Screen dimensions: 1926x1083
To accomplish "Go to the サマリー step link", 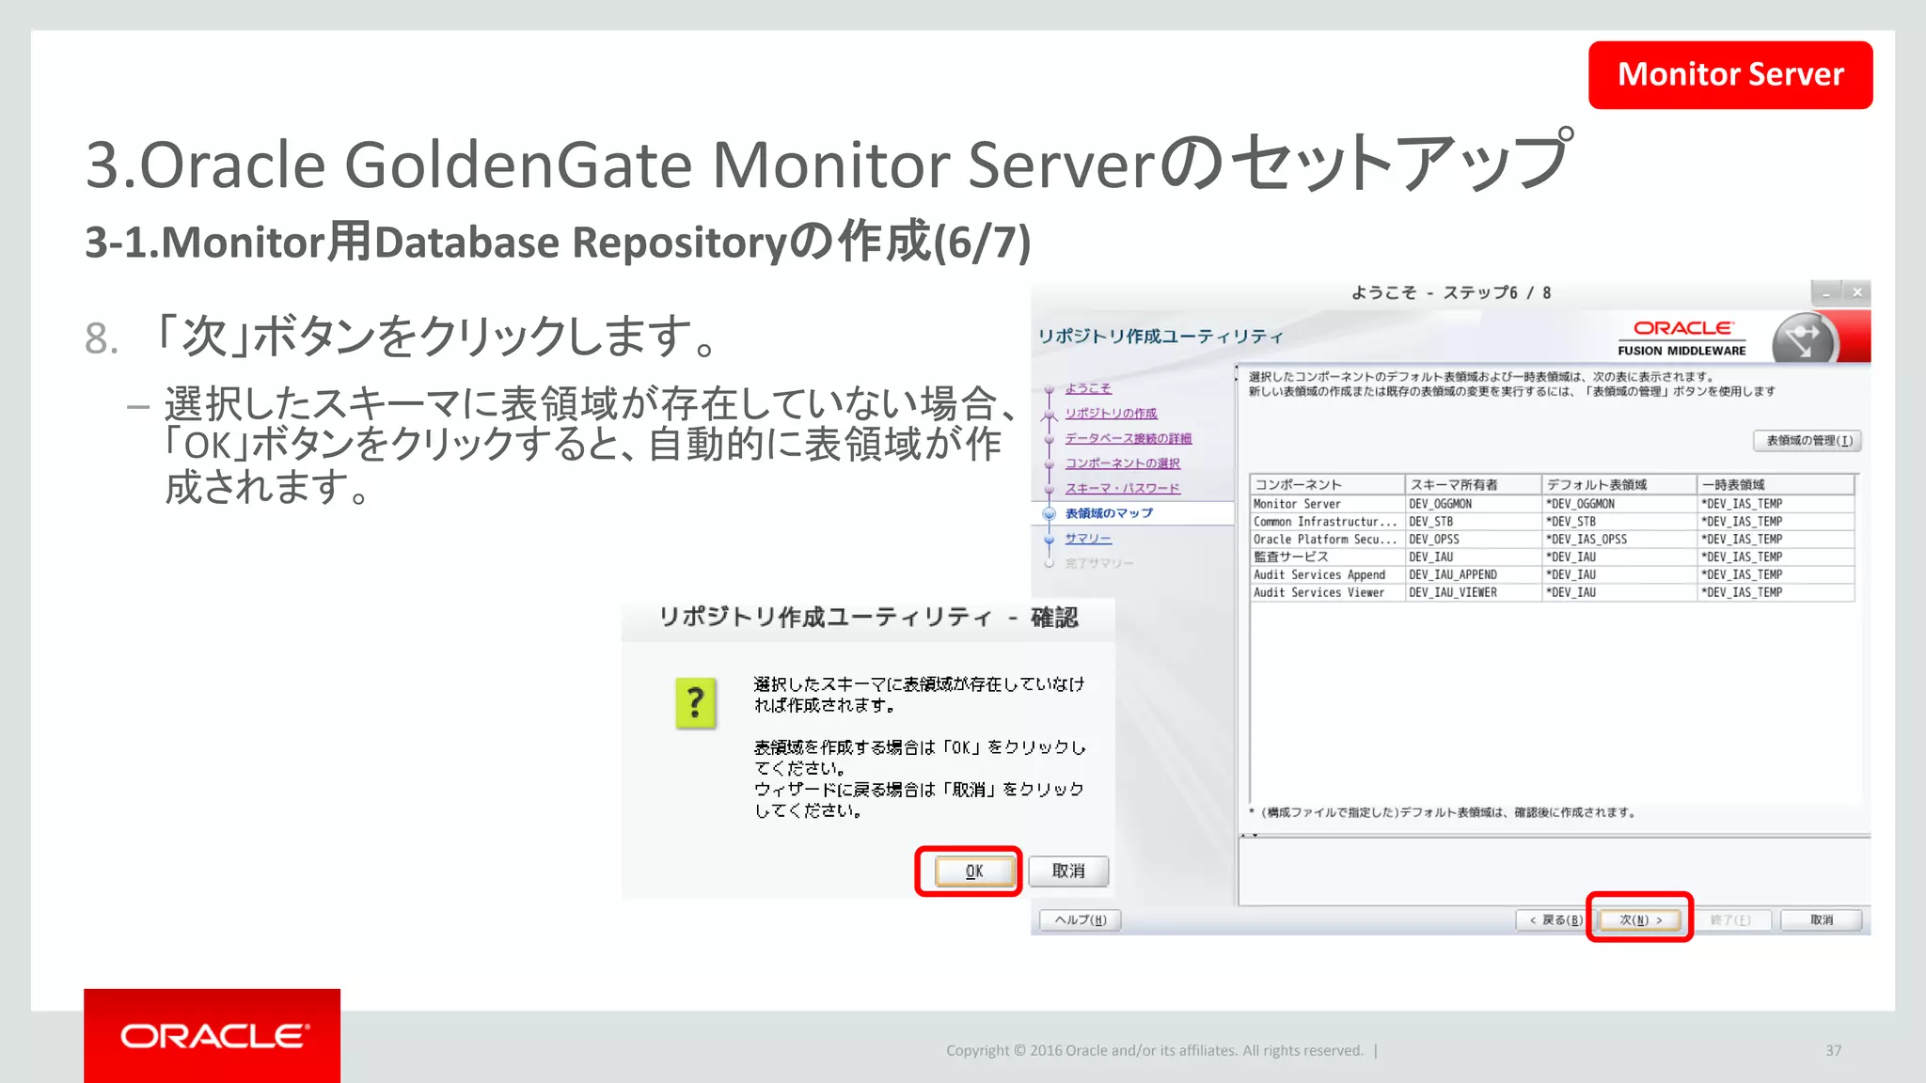I will [1088, 538].
